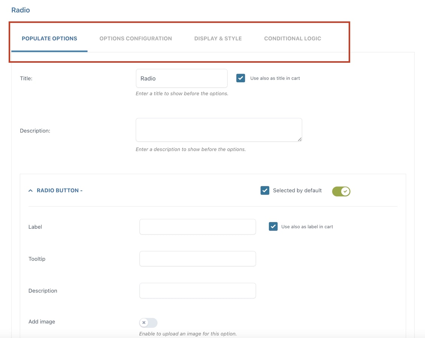This screenshot has width=425, height=338.
Task: Click the Title input field containing Radio
Action: (182, 78)
